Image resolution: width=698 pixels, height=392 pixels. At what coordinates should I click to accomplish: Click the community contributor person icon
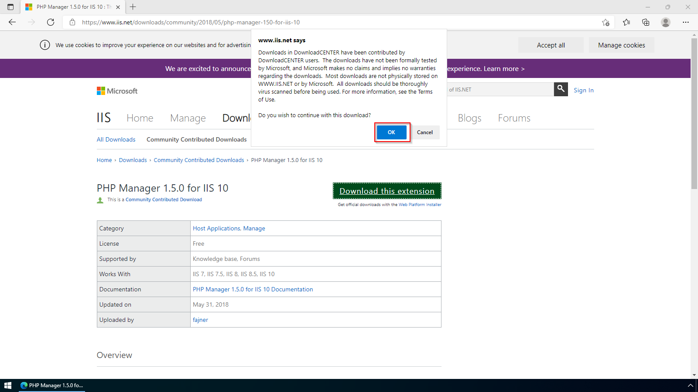click(100, 200)
